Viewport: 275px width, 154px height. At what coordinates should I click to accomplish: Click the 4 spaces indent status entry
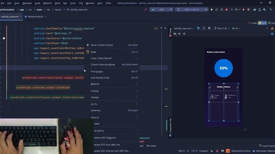pos(203,151)
